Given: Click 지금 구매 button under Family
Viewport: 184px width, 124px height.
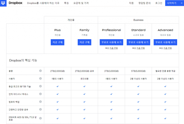Looking at the screenshot, I should (84, 42).
